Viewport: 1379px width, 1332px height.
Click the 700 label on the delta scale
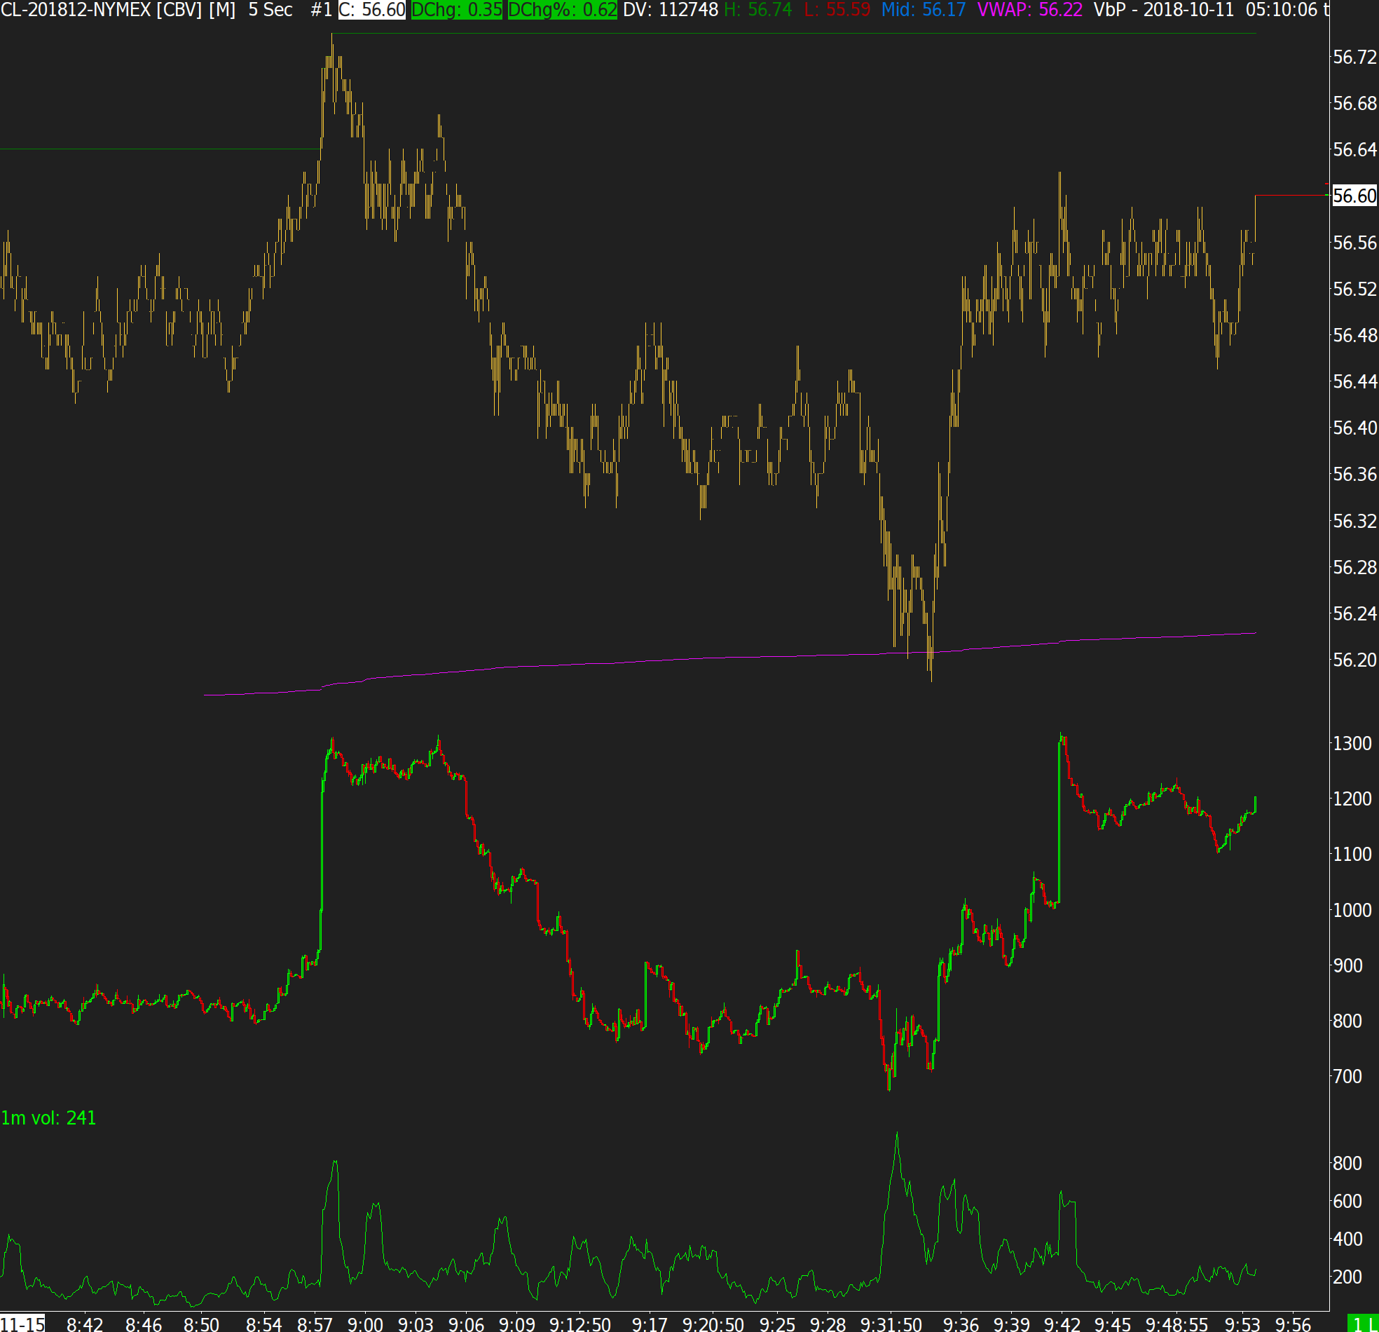coord(1347,1076)
